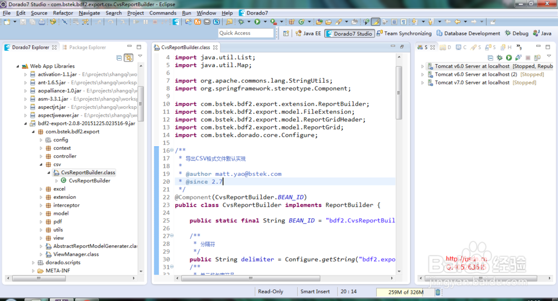Switch to Database Development perspective
This screenshot has width=558, height=301.
point(468,33)
